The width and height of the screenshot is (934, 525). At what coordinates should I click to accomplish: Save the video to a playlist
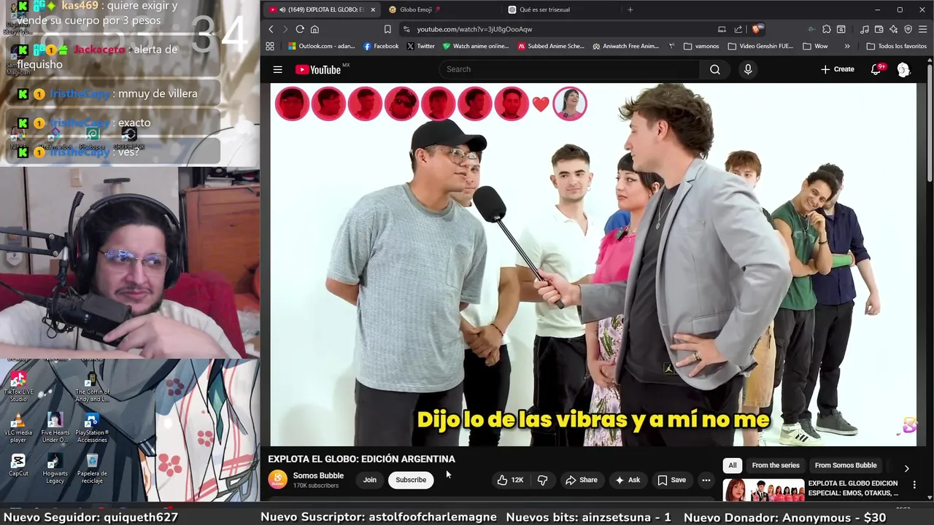tap(671, 480)
